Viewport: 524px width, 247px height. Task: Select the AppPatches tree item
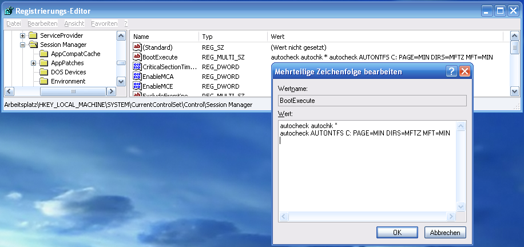pos(67,63)
